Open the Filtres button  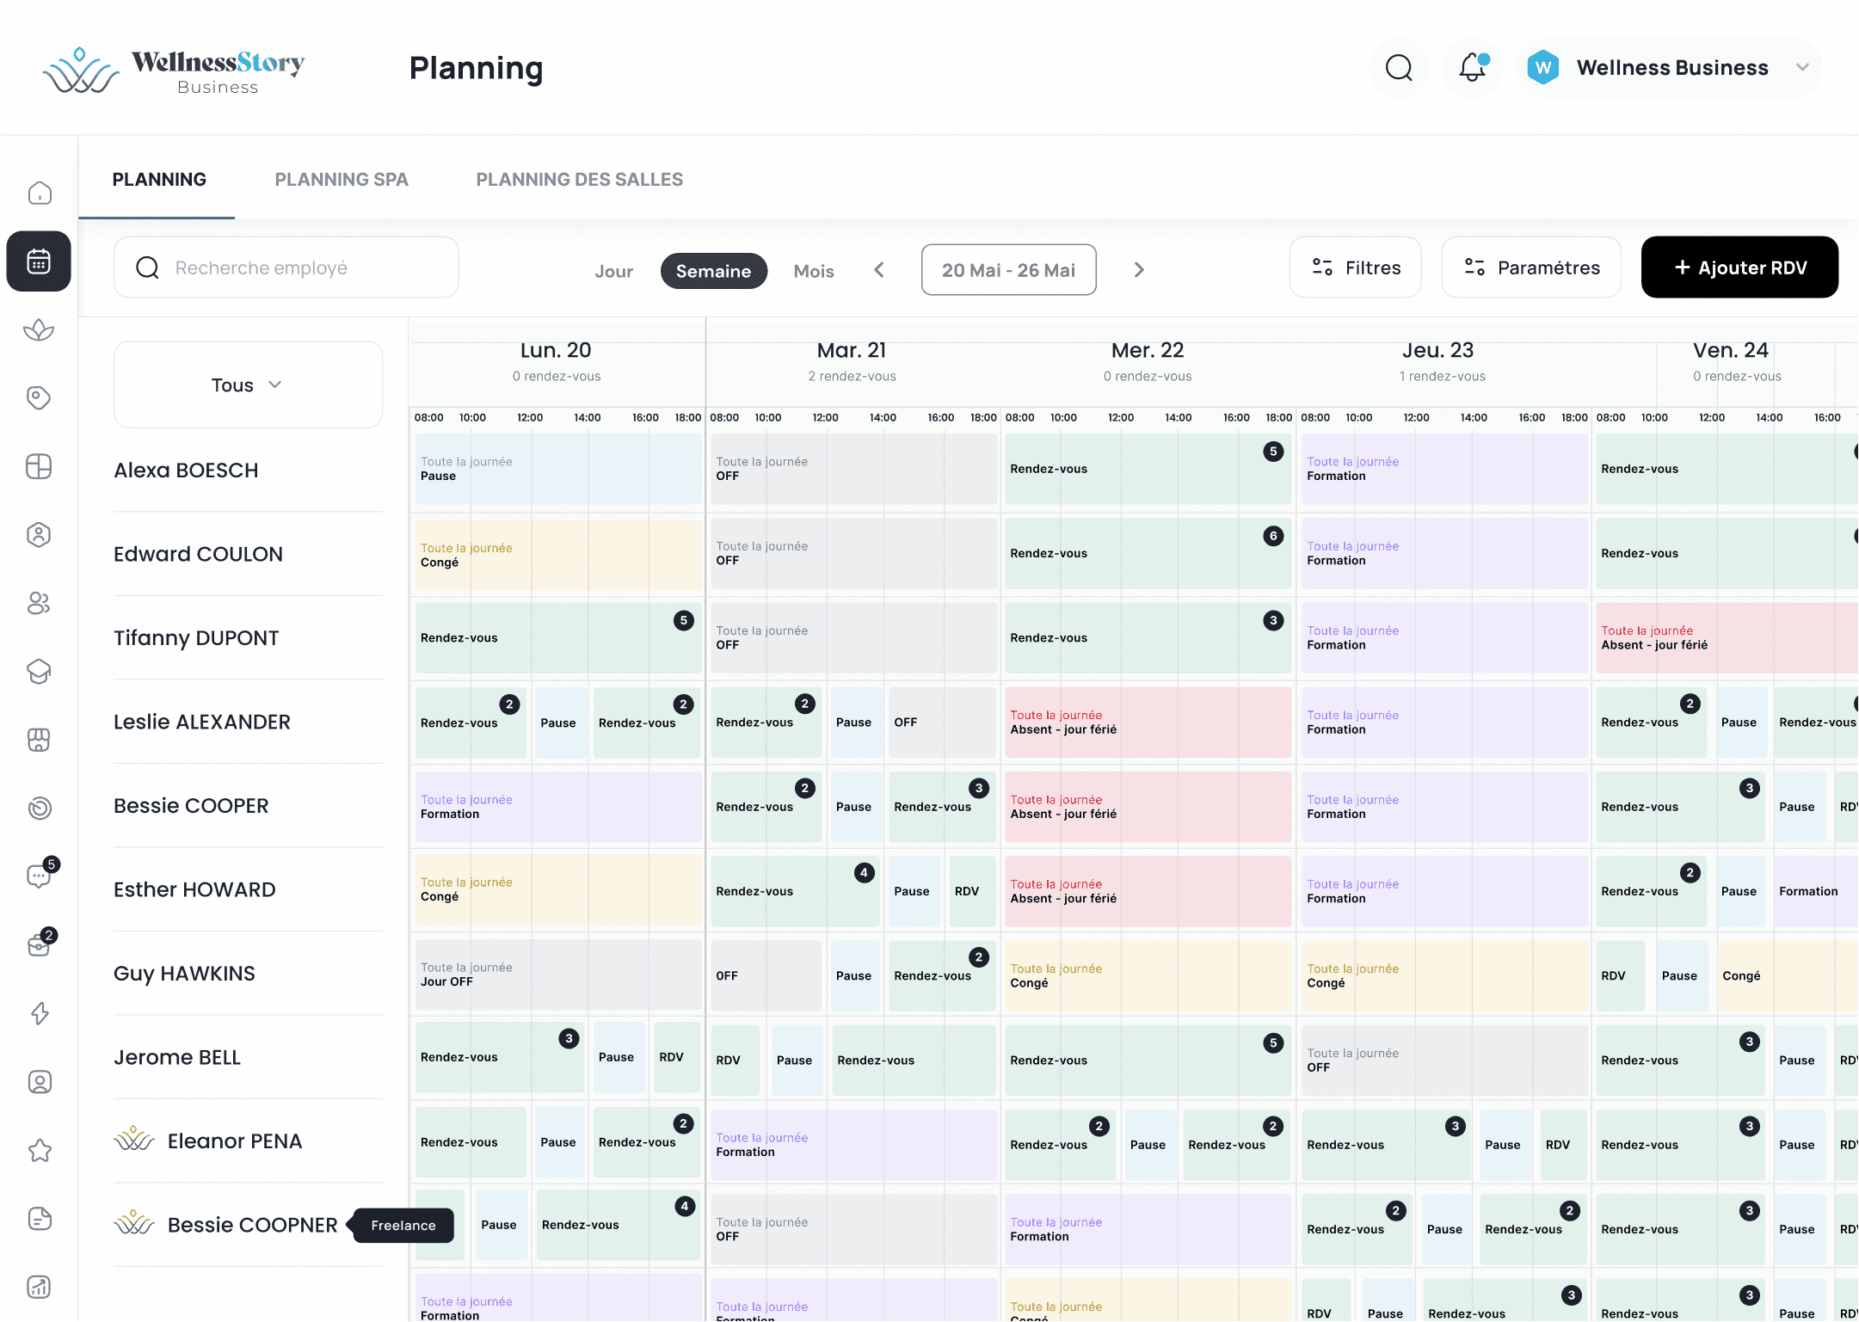pos(1355,267)
